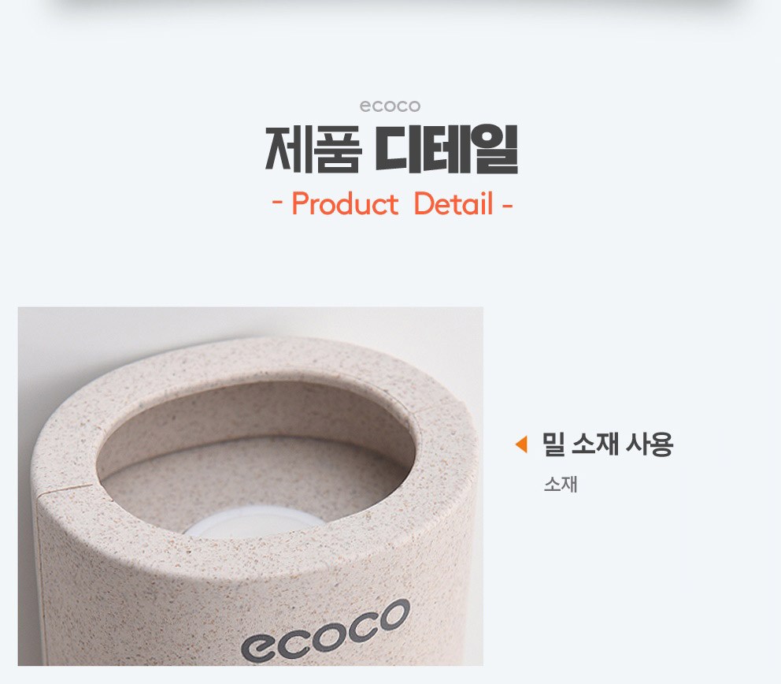
Task: Click the 밀 소재 사용 feature title
Action: tap(608, 444)
